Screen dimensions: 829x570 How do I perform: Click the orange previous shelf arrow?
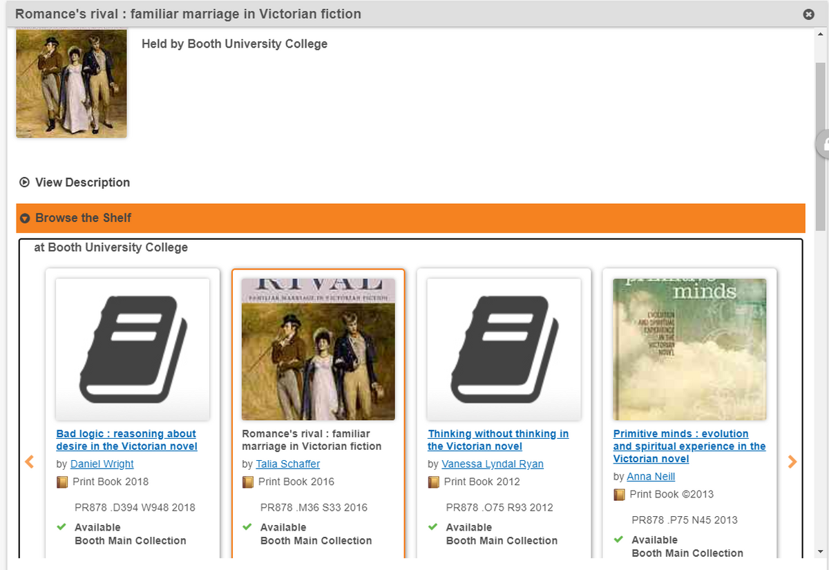tap(30, 462)
